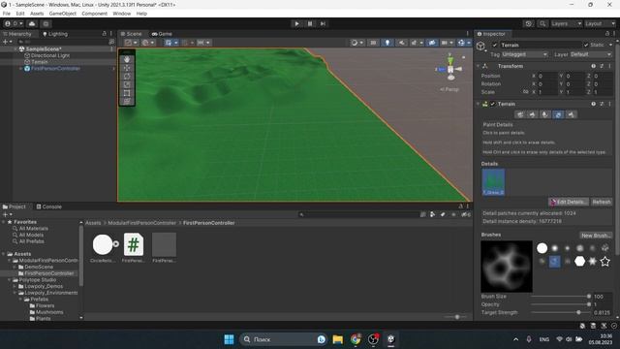Choose Create Neighbor Terrains tool

click(x=520, y=114)
